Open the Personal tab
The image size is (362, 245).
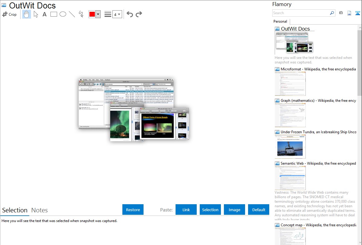[x=280, y=21]
